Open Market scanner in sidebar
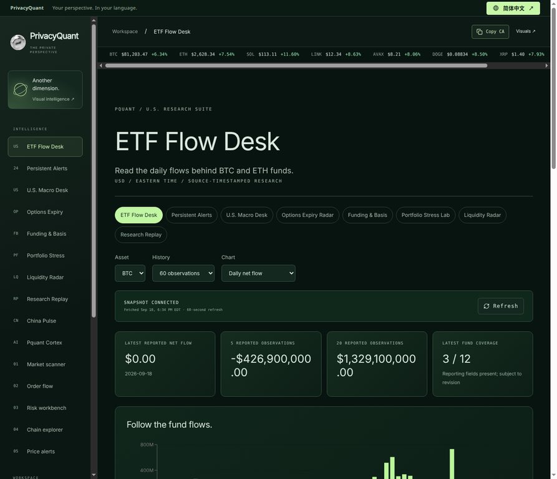Image resolution: width=557 pixels, height=479 pixels. tap(45, 364)
